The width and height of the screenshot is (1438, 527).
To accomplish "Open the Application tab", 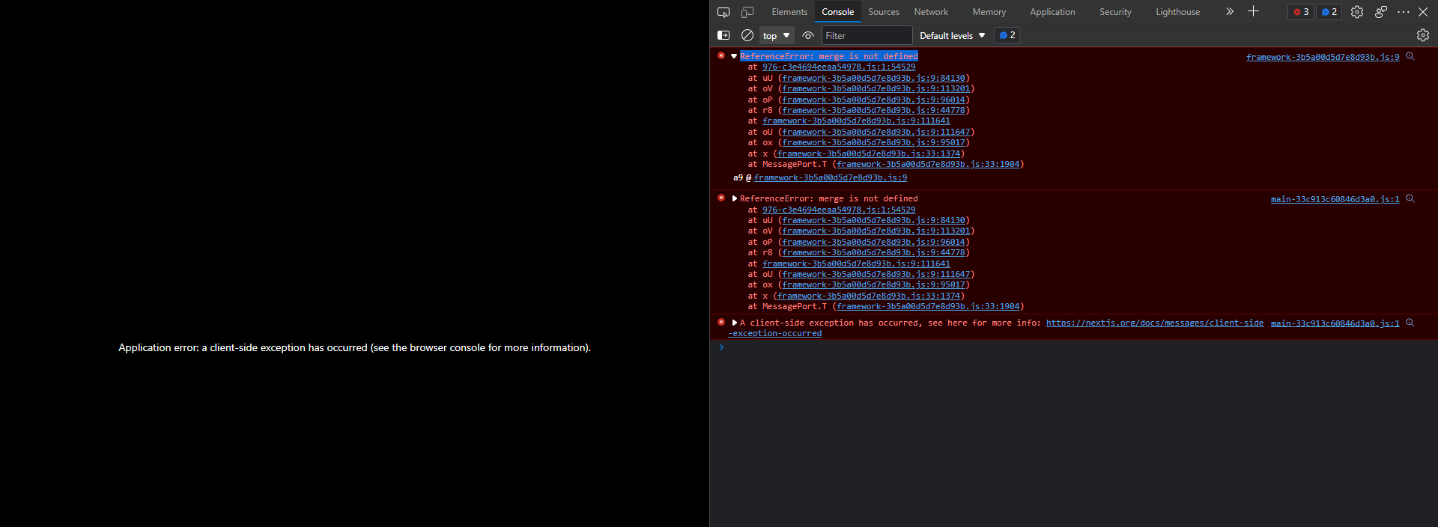I will [x=1052, y=12].
